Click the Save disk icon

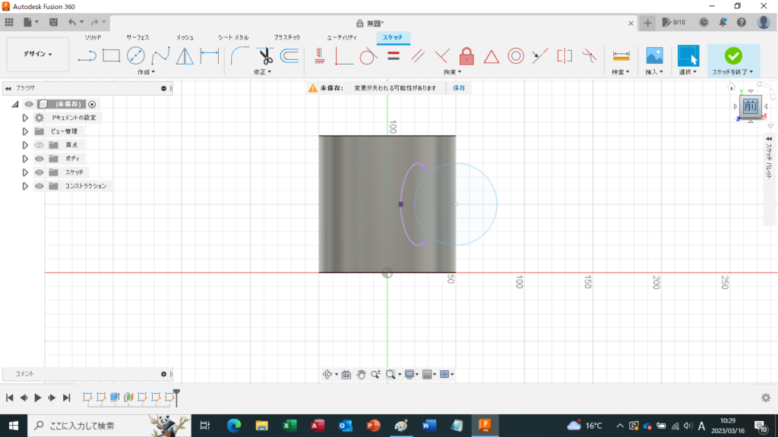(53, 22)
